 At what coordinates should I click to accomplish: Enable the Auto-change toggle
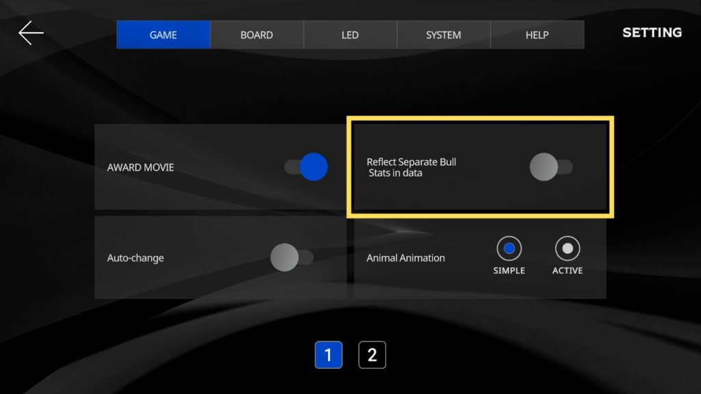(292, 257)
